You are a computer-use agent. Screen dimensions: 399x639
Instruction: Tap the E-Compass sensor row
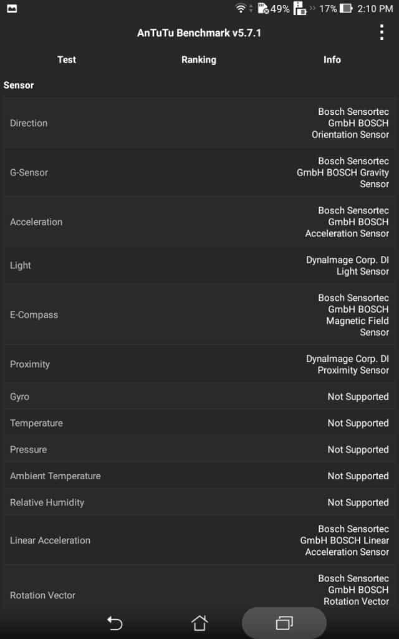(x=199, y=315)
